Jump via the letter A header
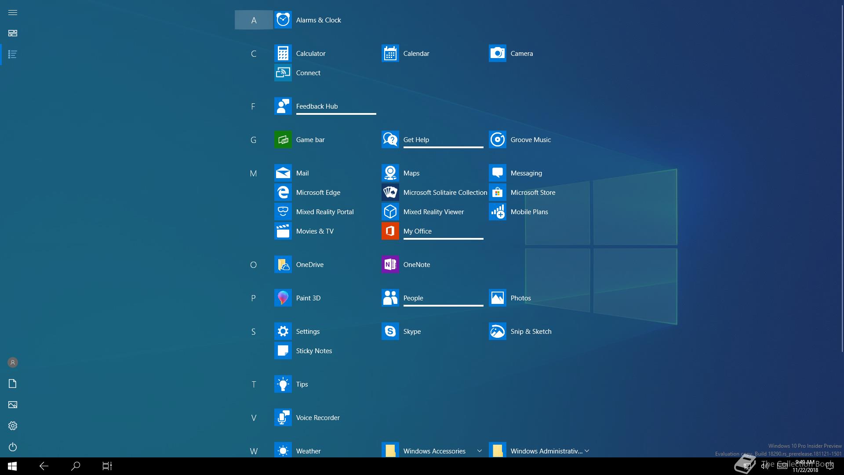 (x=254, y=20)
